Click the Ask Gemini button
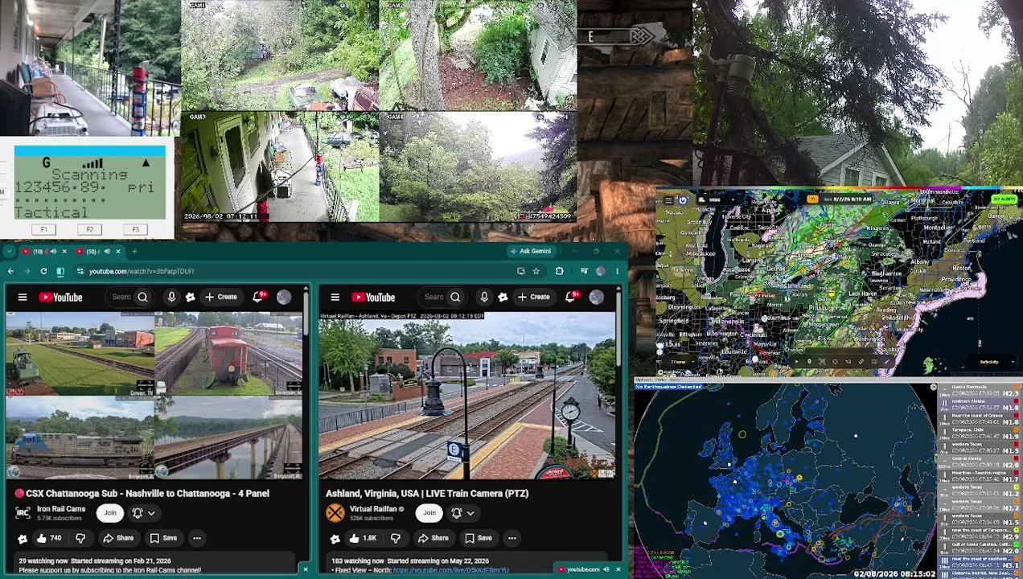The height and width of the screenshot is (579, 1023). 530,251
